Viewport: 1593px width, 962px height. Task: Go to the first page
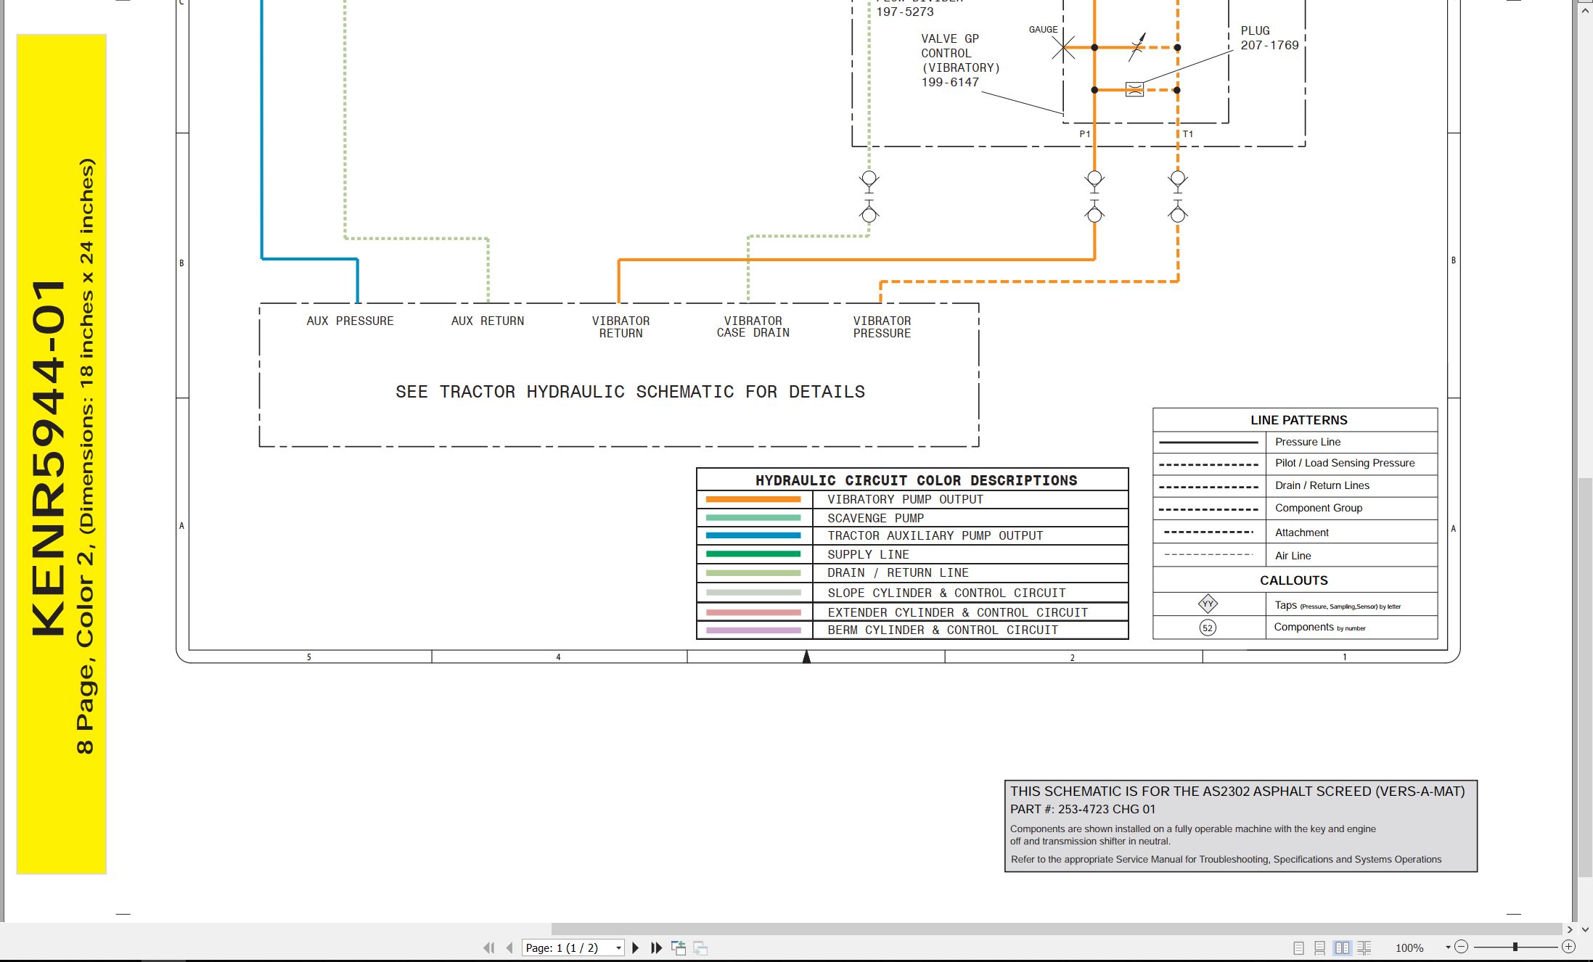coord(488,947)
